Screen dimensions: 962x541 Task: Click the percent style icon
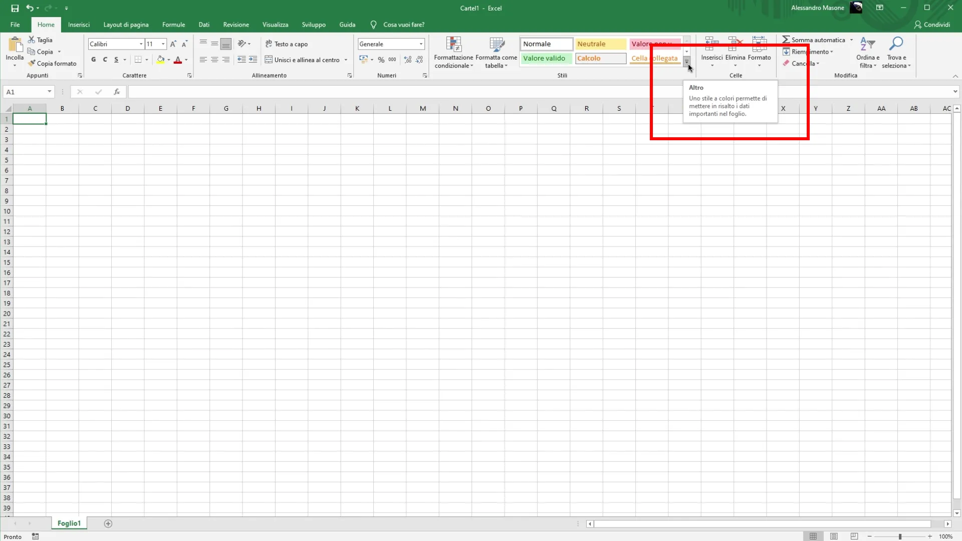381,60
